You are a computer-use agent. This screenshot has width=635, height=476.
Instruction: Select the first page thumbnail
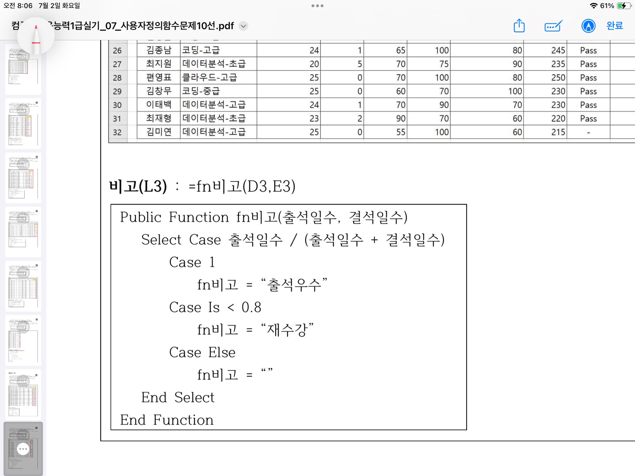(23, 69)
